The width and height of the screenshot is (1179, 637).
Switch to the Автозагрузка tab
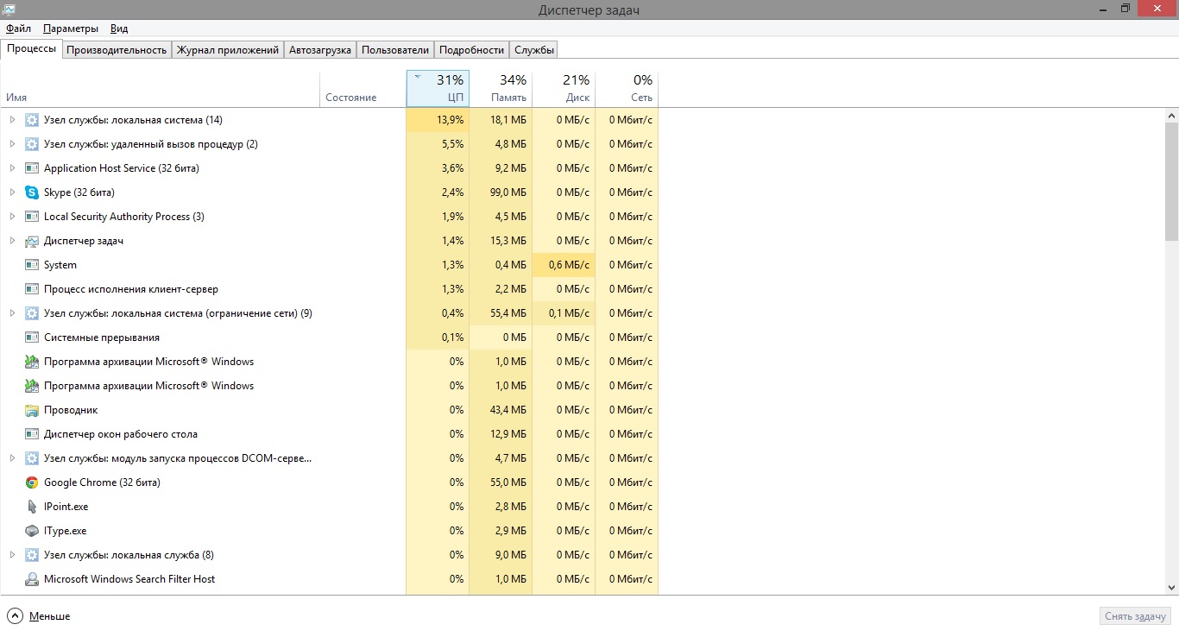click(320, 50)
